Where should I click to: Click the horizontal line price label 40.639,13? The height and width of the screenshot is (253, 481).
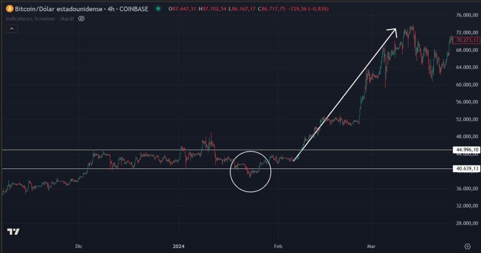pos(466,169)
